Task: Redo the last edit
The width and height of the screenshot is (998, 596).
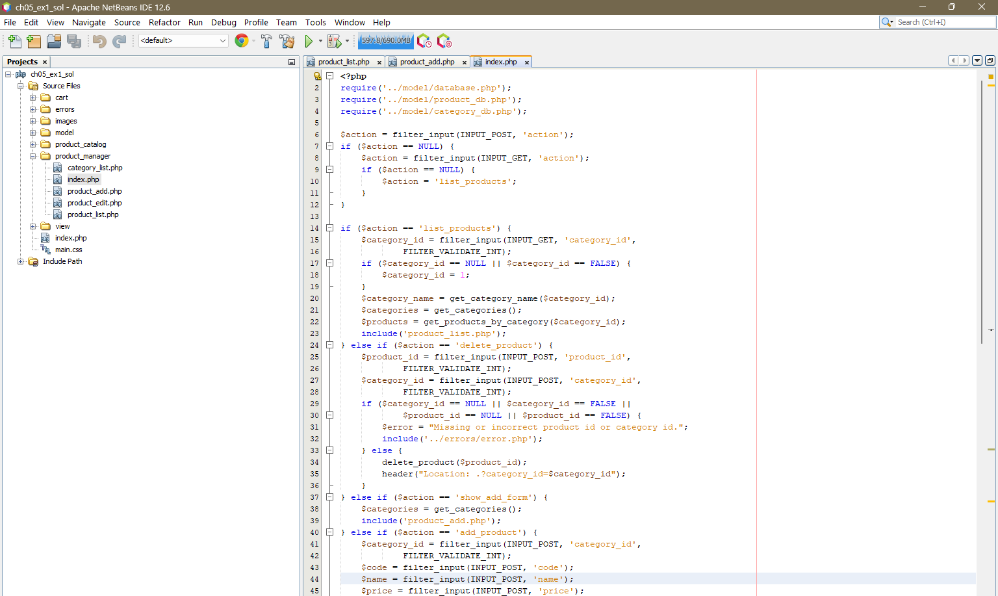Action: (x=119, y=41)
